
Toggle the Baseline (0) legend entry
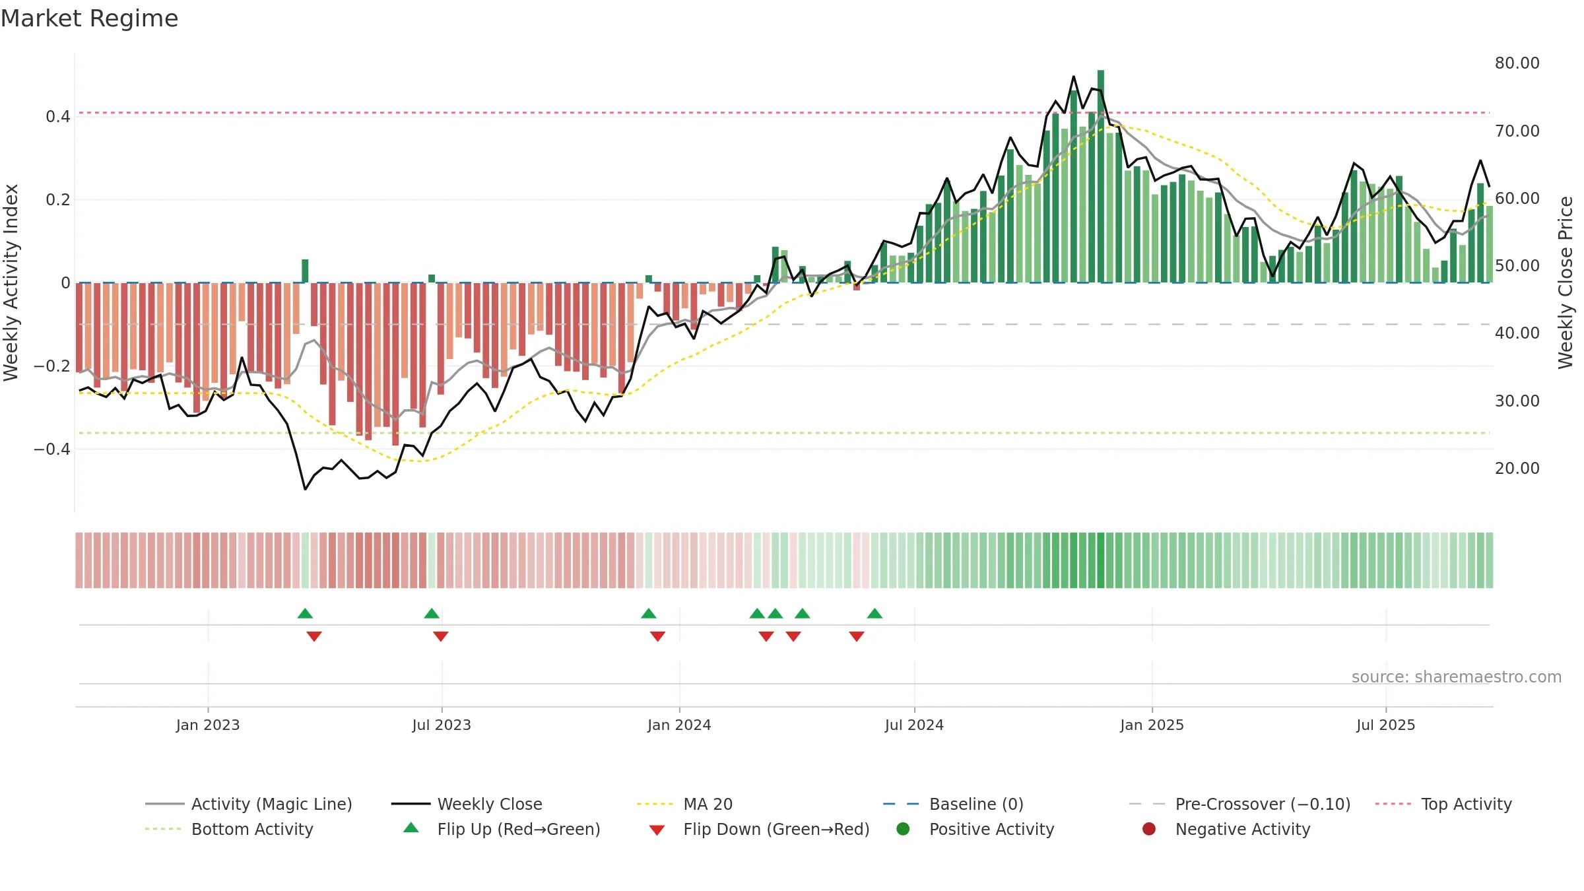(953, 804)
